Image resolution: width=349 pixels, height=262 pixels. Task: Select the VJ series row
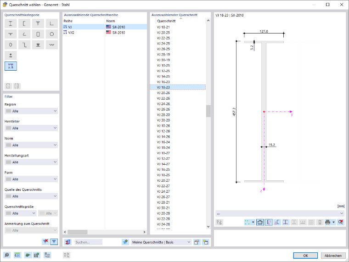point(105,27)
